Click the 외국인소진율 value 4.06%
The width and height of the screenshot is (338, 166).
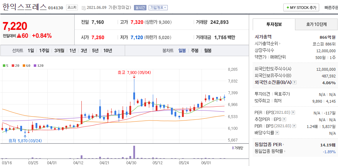[x=329, y=83]
